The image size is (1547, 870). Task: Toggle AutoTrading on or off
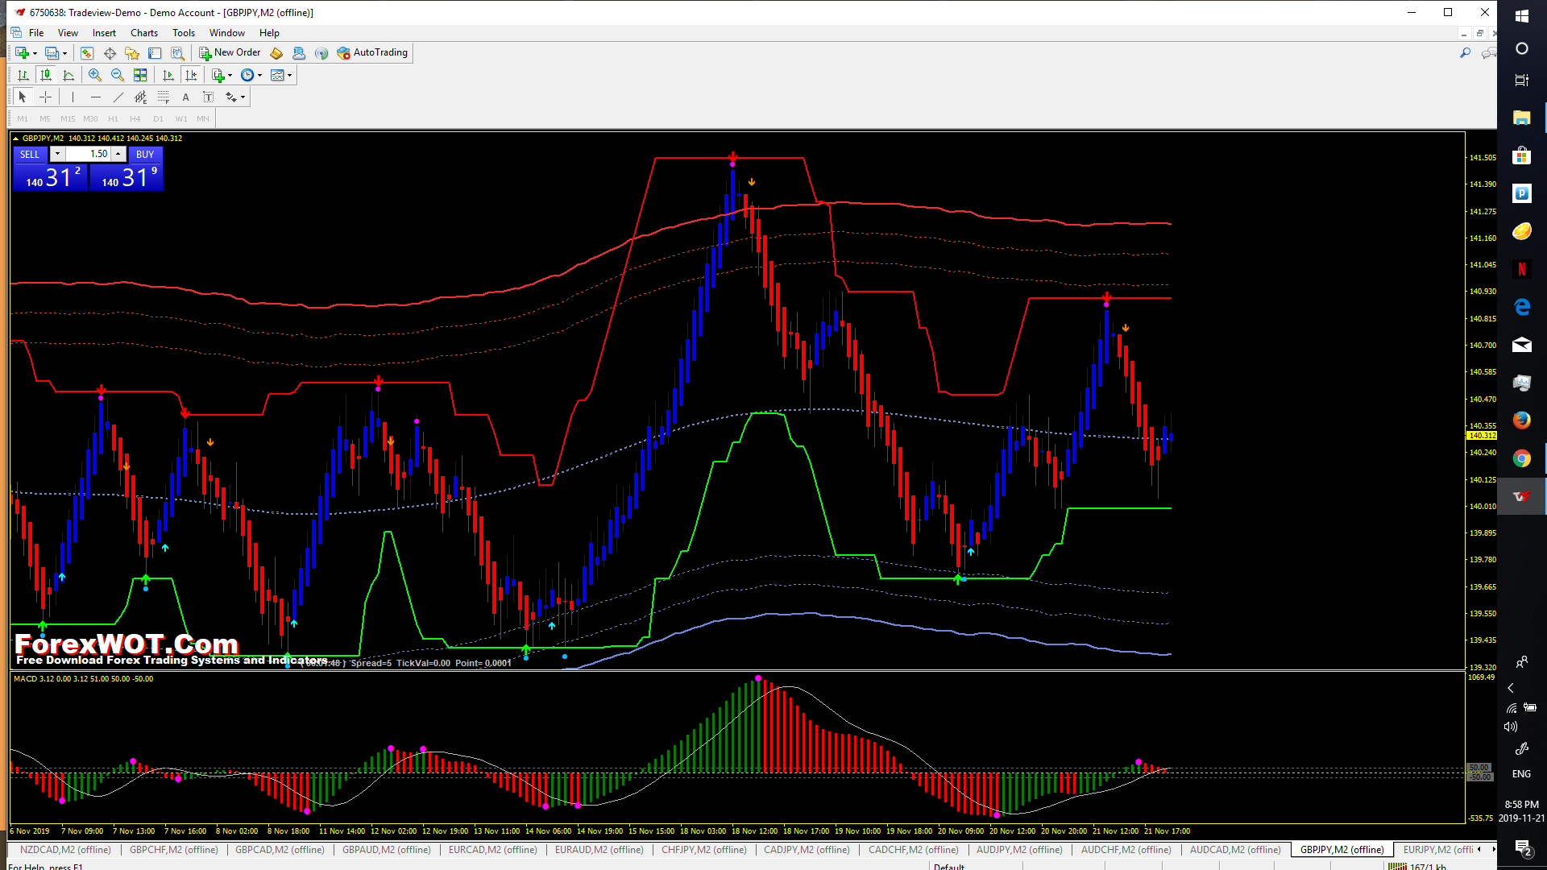pyautogui.click(x=372, y=52)
